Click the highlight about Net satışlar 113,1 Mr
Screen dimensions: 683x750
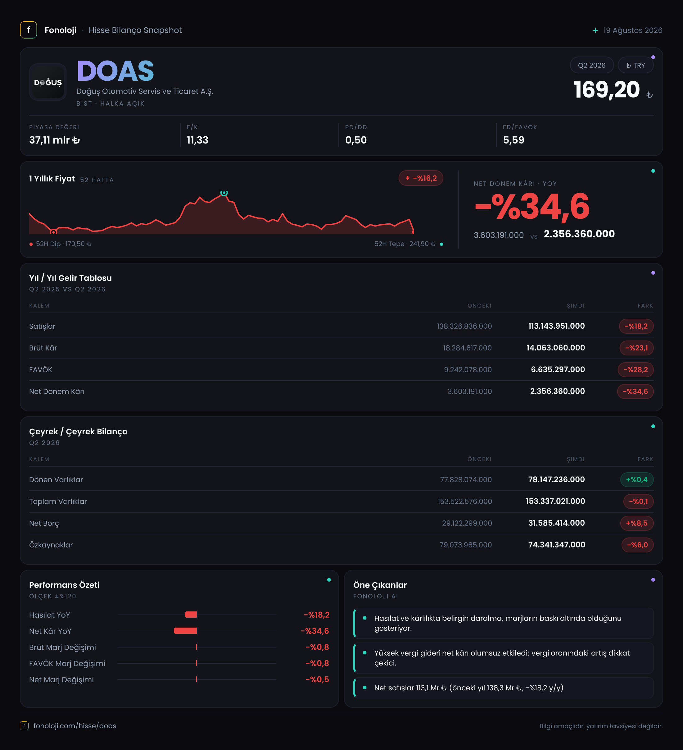click(x=504, y=688)
